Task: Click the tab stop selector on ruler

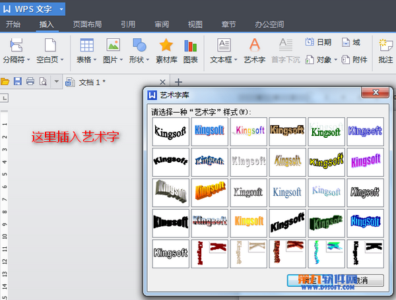Action: (5, 98)
